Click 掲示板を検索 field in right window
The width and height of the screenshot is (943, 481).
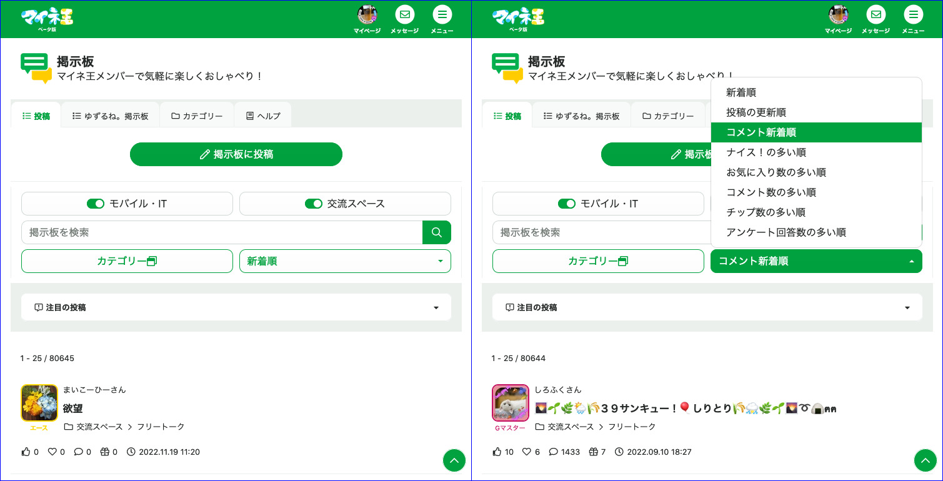tap(601, 232)
